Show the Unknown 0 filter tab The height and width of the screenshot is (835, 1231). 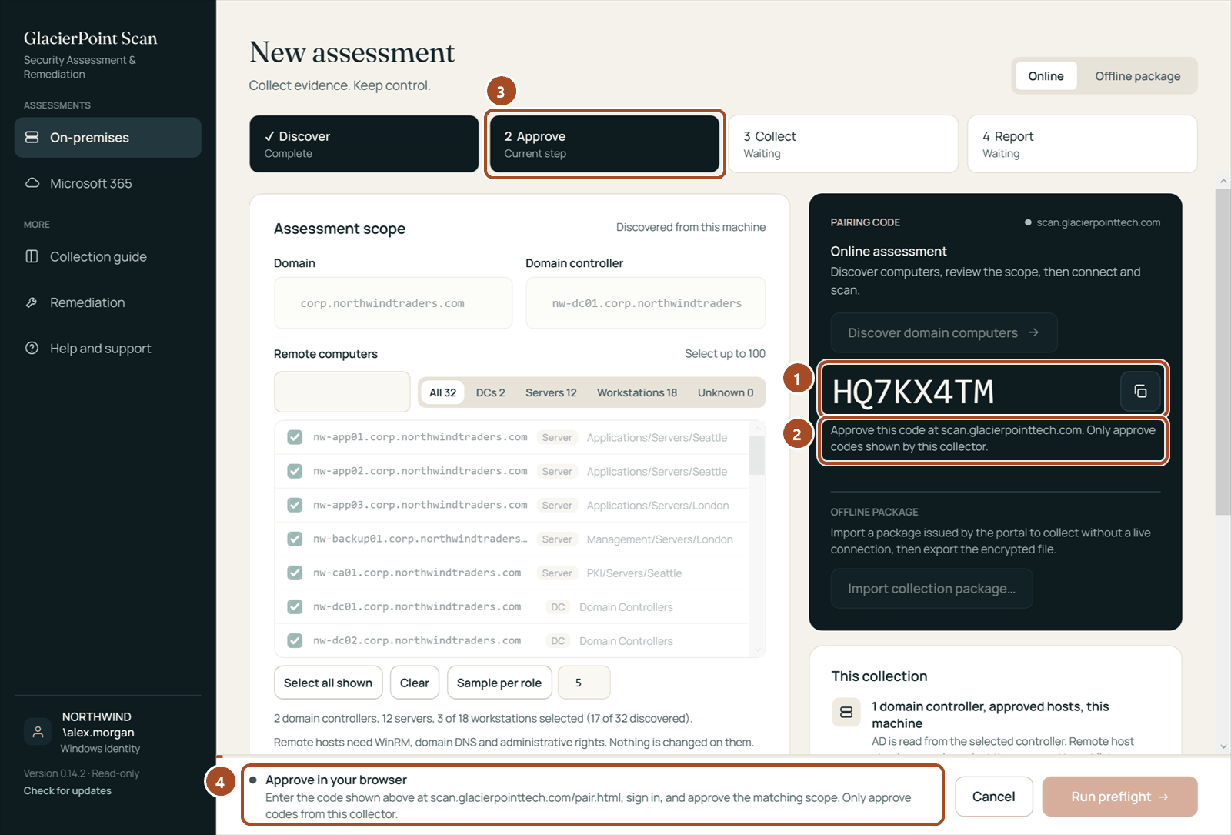726,392
